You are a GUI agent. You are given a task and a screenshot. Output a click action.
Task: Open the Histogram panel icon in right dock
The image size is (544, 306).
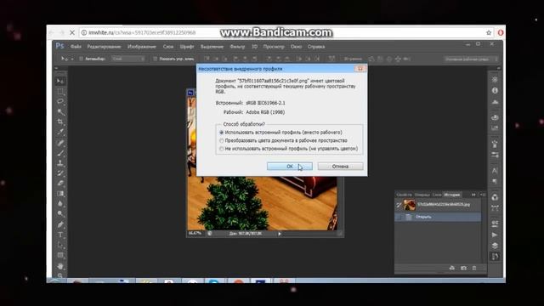pos(495,102)
